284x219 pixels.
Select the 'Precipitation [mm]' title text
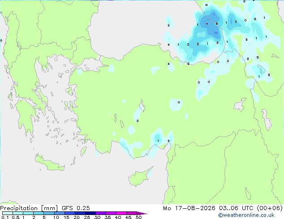[x=29, y=208]
